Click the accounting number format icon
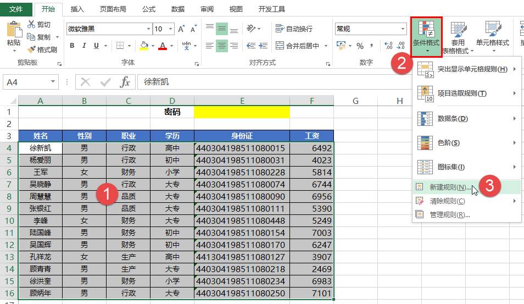The width and height of the screenshot is (524, 304). tap(341, 46)
